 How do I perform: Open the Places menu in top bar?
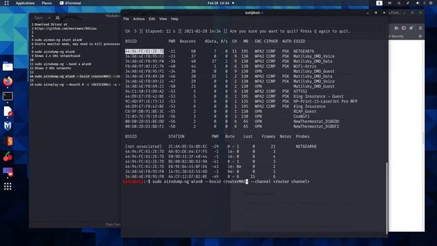tap(46, 3)
